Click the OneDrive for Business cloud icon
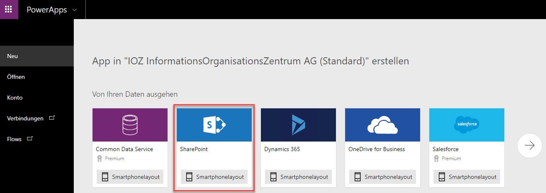 coord(383,125)
